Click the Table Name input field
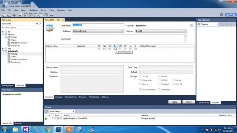Viewport: 237px width, 133px height. click(98, 25)
